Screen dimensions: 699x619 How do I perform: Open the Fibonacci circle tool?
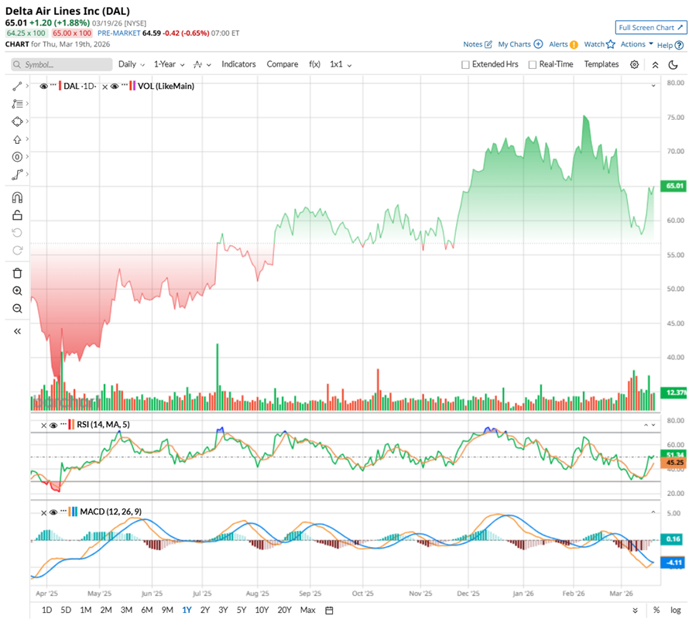tap(17, 157)
